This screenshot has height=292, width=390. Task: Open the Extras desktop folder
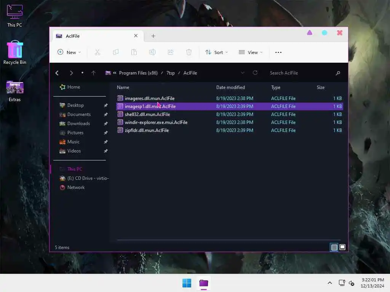click(15, 91)
